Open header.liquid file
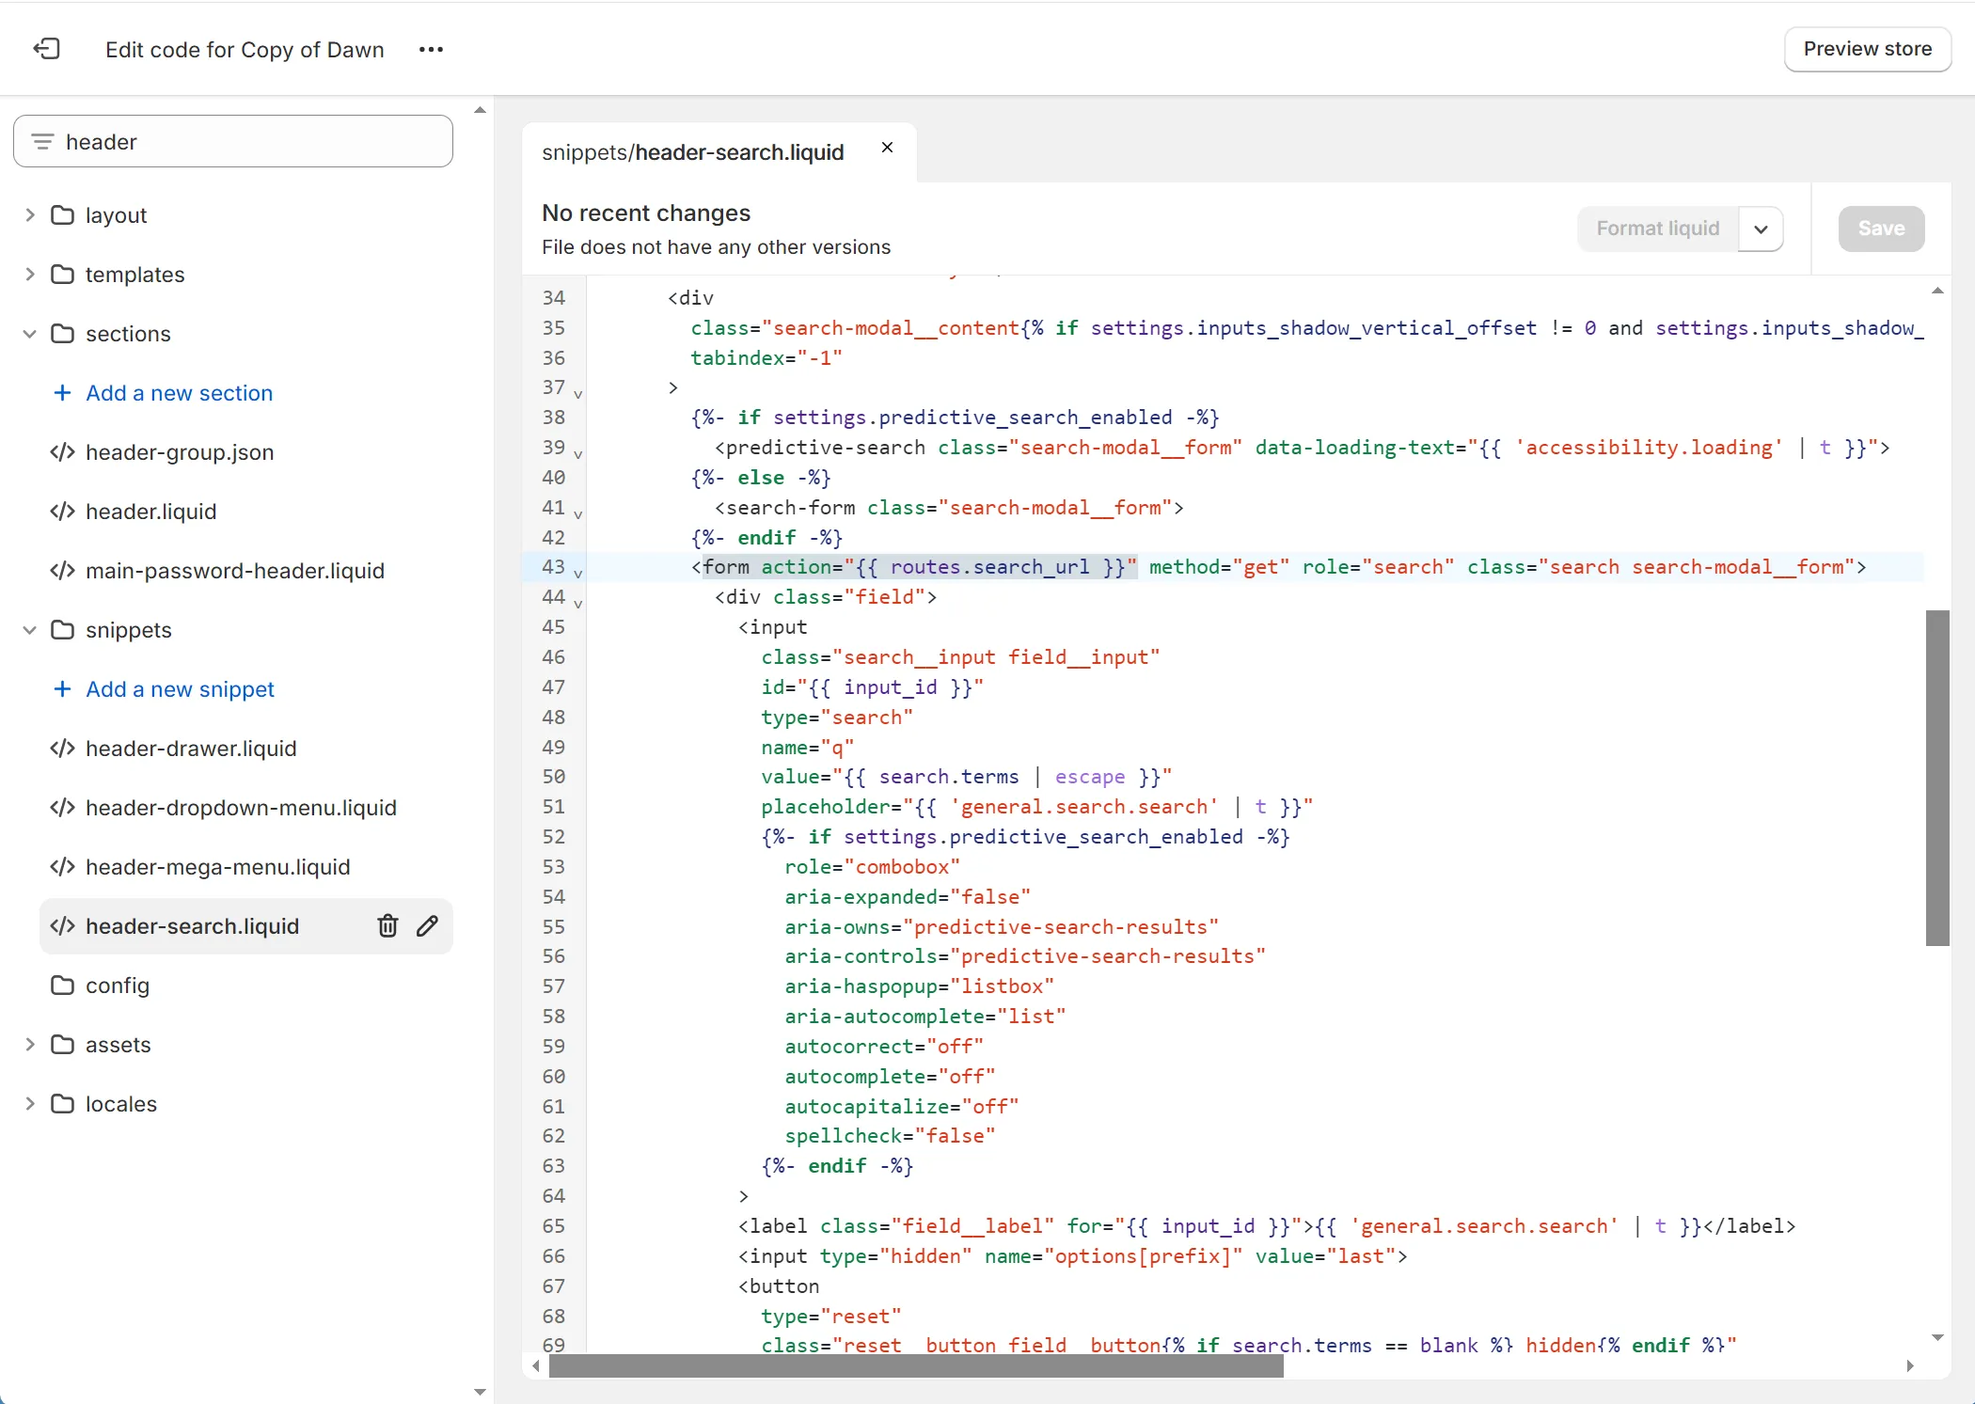 coord(150,512)
